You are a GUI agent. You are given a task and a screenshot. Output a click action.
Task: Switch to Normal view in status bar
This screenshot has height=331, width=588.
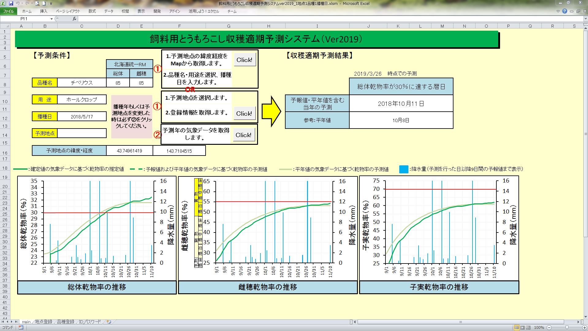pos(517,328)
